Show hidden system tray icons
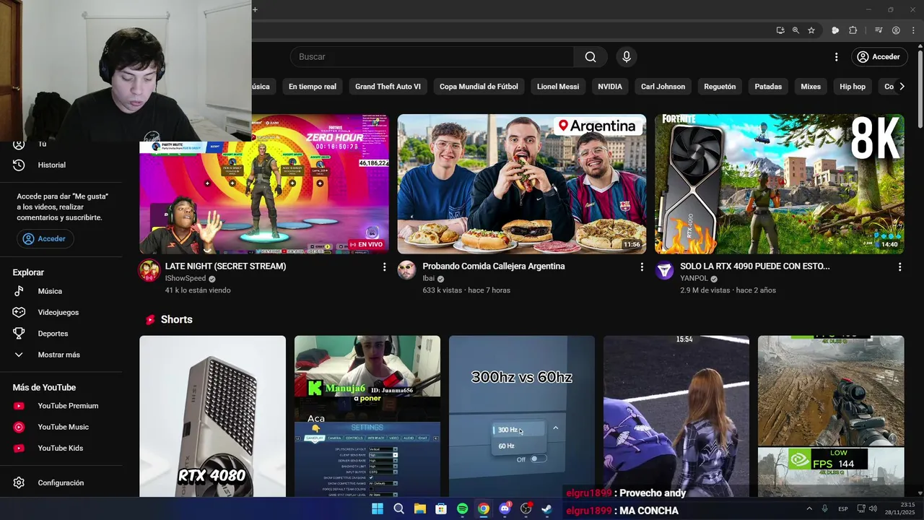This screenshot has height=520, width=924. pos(809,509)
